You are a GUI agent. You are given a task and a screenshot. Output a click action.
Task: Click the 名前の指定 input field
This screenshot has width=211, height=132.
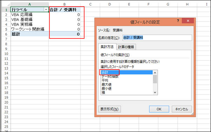[x=157, y=38]
